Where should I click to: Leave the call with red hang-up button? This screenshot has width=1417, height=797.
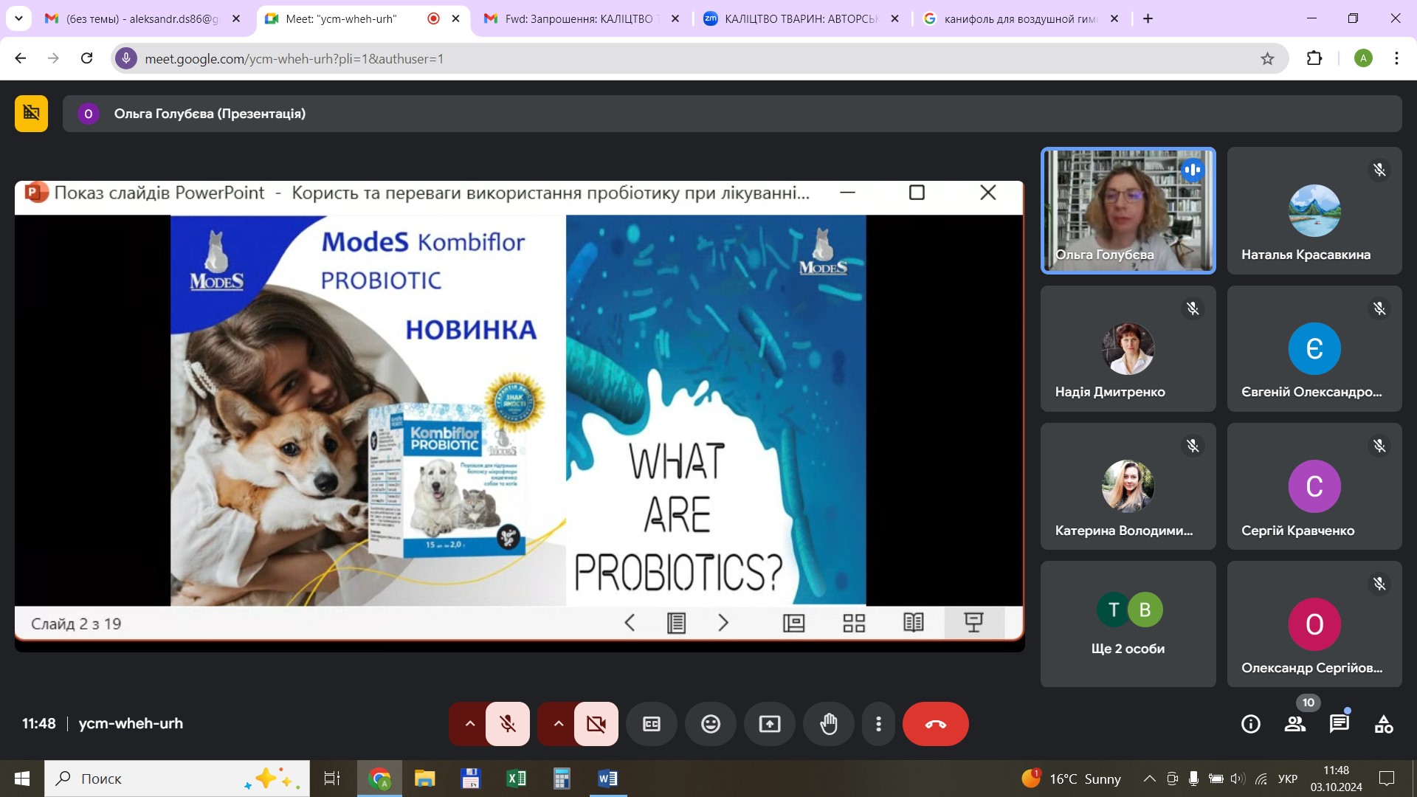936,724
